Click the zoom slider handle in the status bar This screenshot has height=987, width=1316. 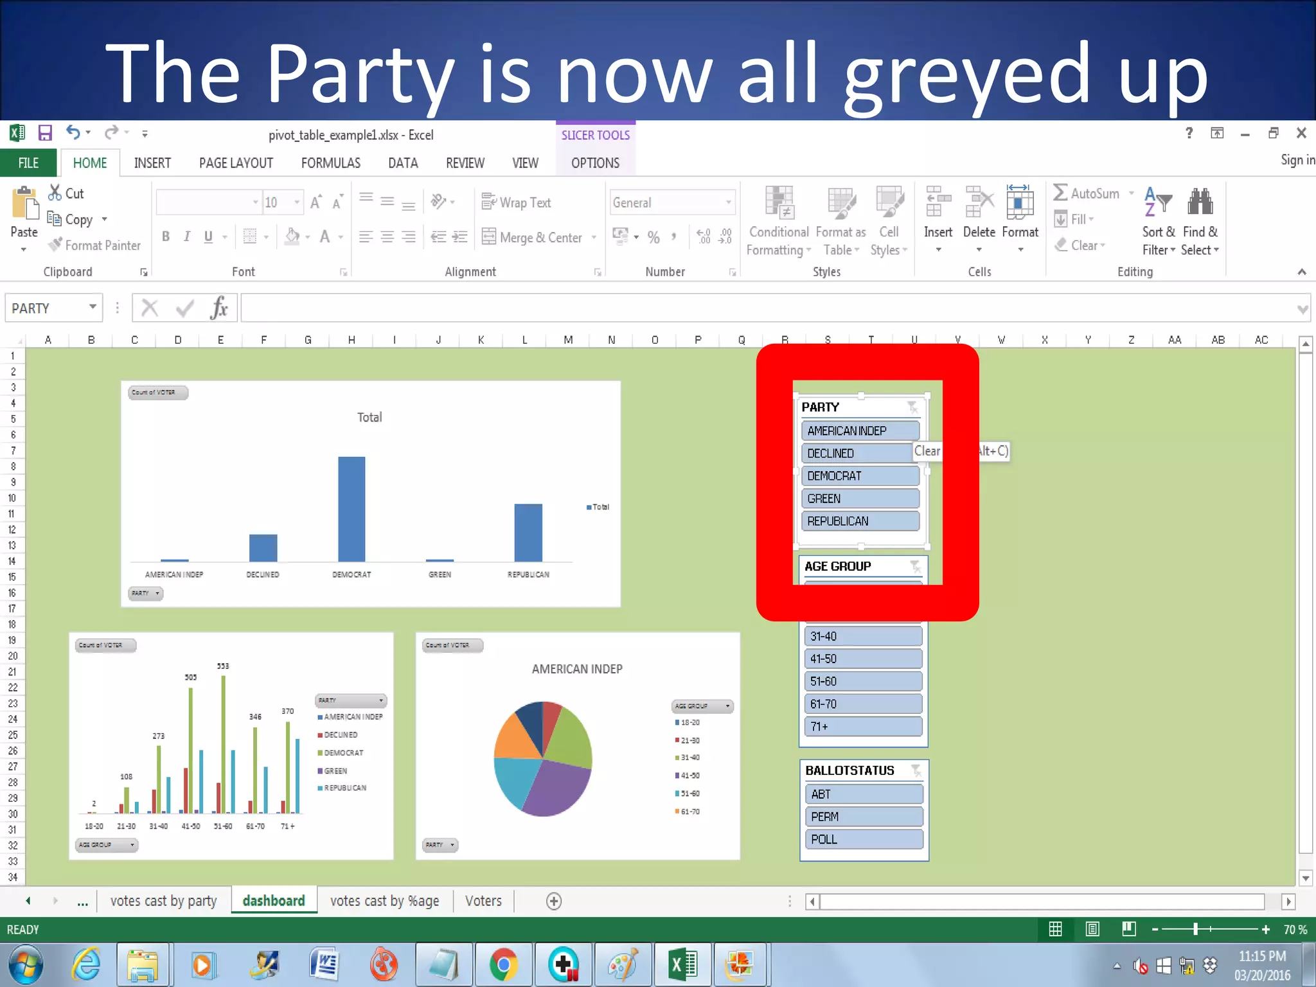coord(1195,929)
